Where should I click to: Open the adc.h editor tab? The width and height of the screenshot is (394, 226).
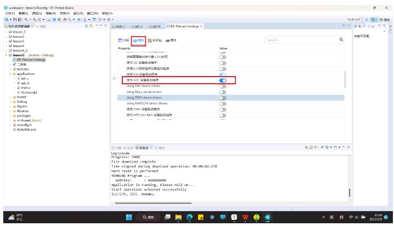pyautogui.click(x=155, y=26)
